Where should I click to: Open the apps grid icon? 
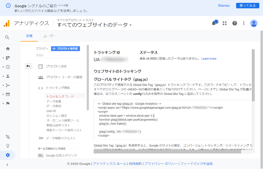(x=225, y=23)
